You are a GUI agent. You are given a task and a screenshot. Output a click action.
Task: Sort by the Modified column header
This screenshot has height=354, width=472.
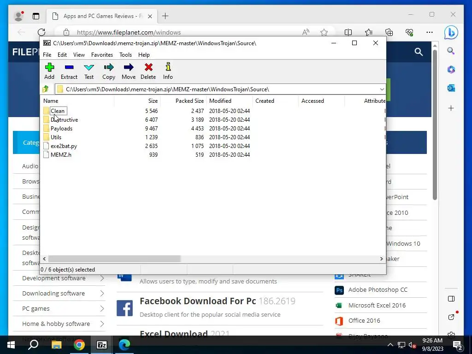229,101
